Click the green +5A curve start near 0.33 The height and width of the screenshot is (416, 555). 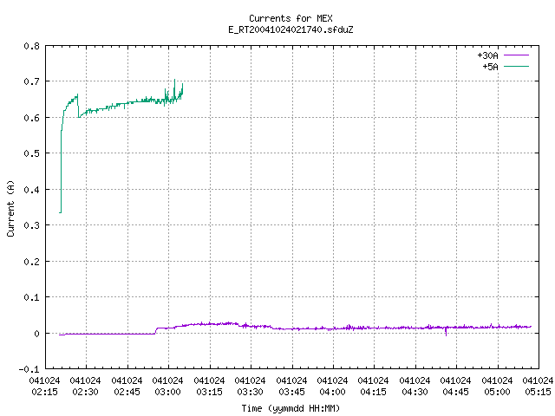(x=60, y=212)
